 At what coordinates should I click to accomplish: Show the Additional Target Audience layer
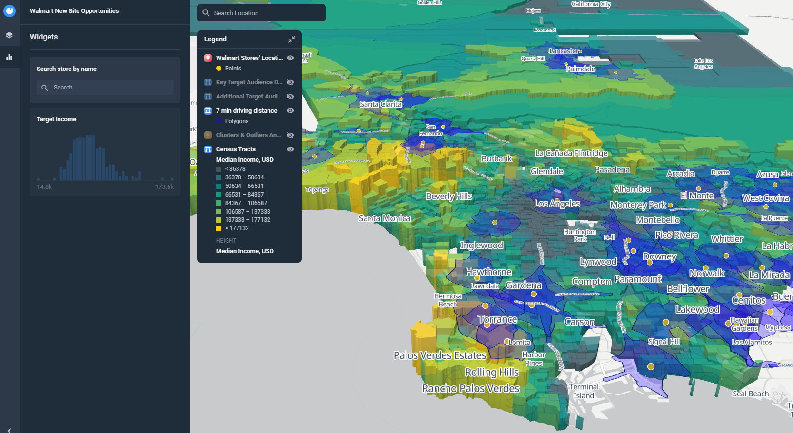point(290,96)
